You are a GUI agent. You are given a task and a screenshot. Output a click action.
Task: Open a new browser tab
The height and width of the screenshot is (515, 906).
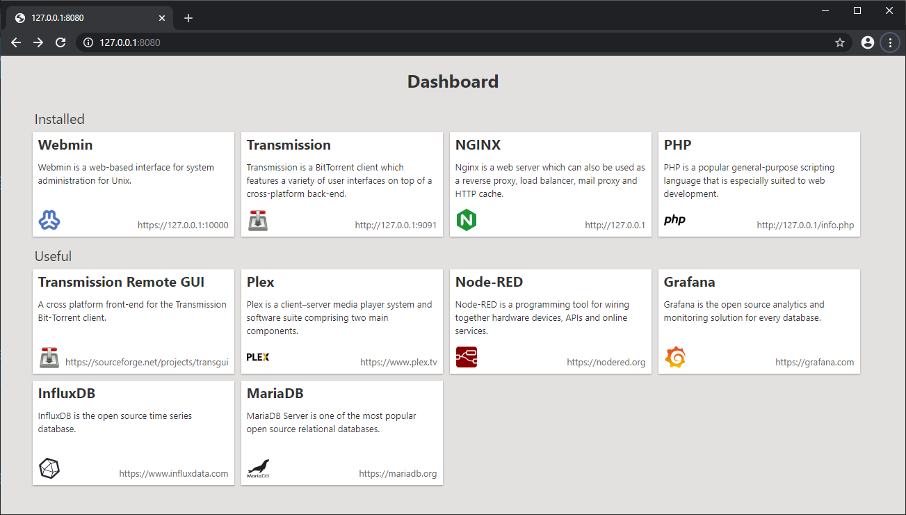tap(188, 18)
